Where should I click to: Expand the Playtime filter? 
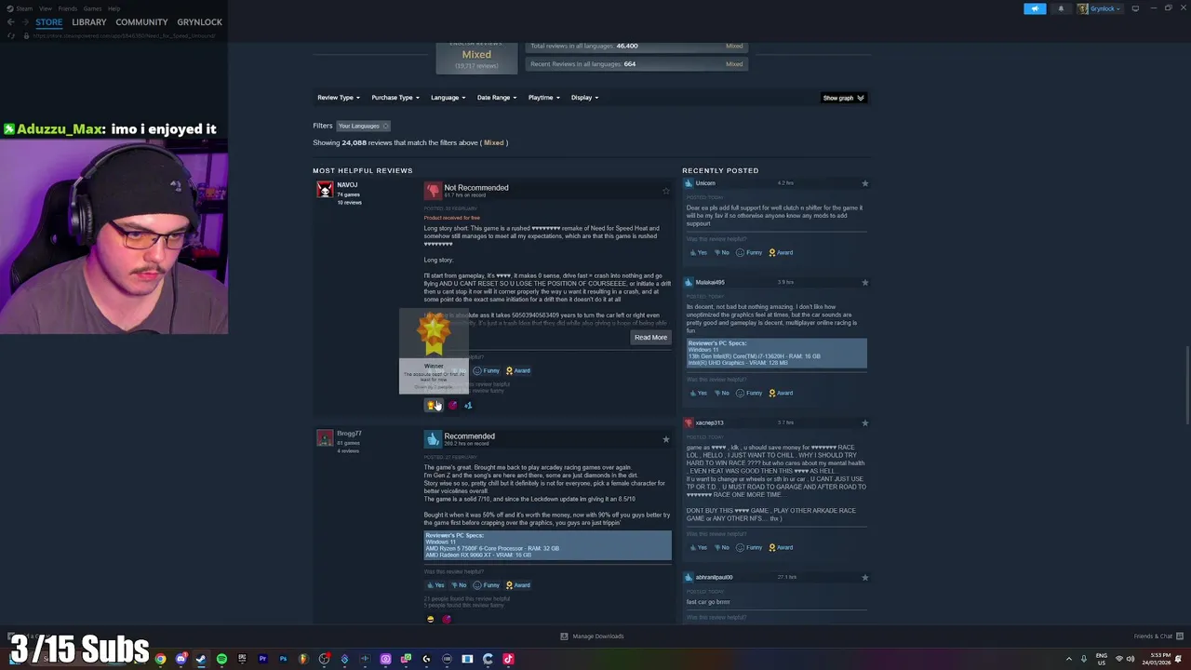544,97
